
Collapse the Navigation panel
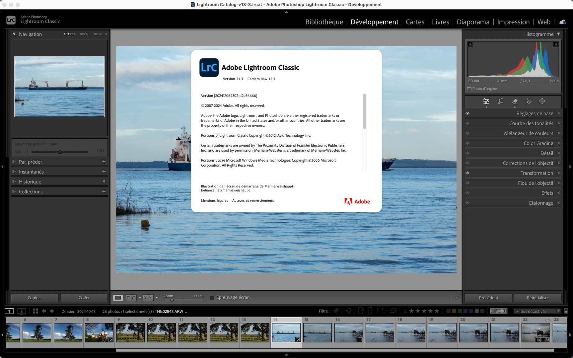[14, 34]
